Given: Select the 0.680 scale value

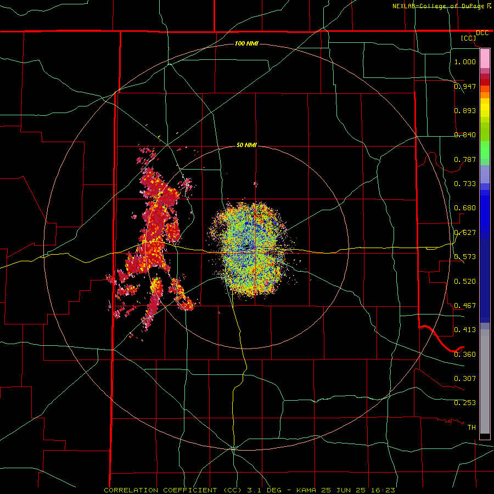Looking at the screenshot, I should (x=465, y=208).
